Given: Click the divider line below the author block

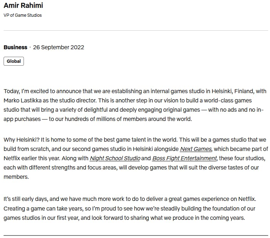Looking at the screenshot, I should (x=136, y=30).
